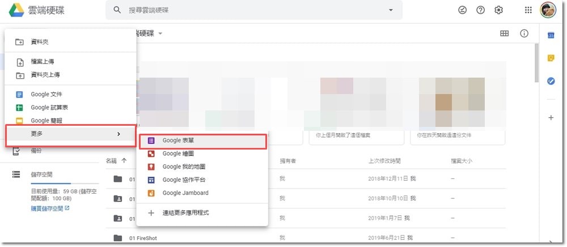Screen dimensions: 567x247
Task: Click the storage usage progress bar
Action: coord(50,184)
